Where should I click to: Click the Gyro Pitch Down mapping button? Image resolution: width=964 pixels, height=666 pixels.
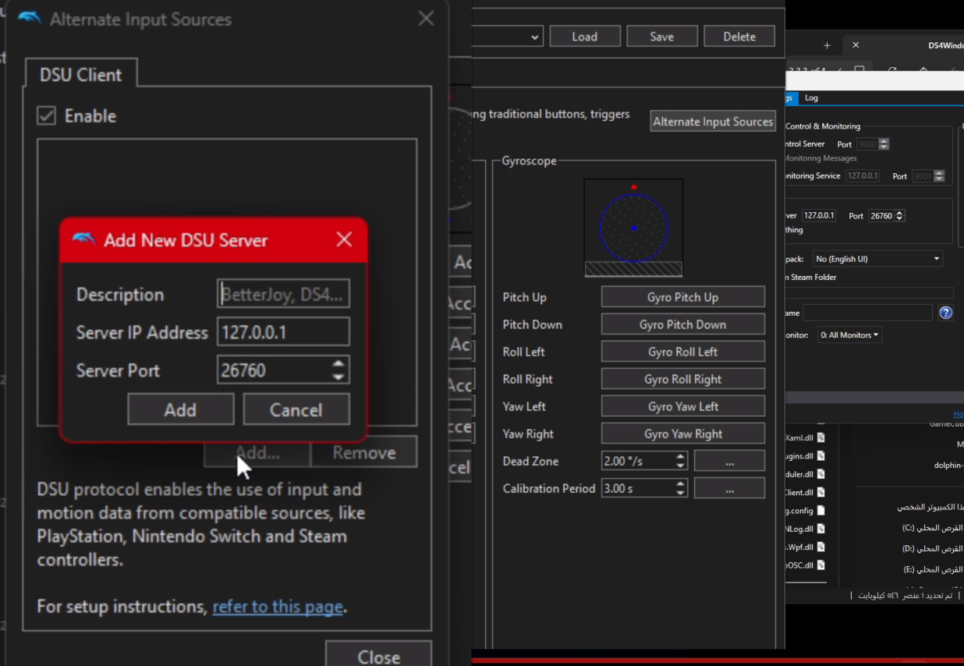(682, 324)
